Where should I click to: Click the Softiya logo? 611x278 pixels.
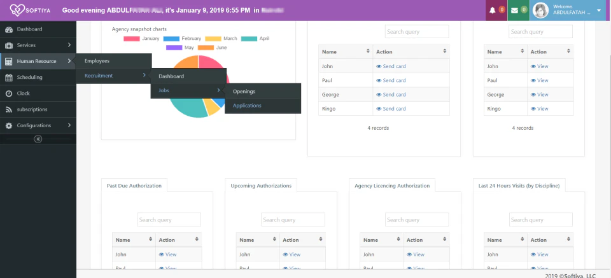click(x=32, y=10)
